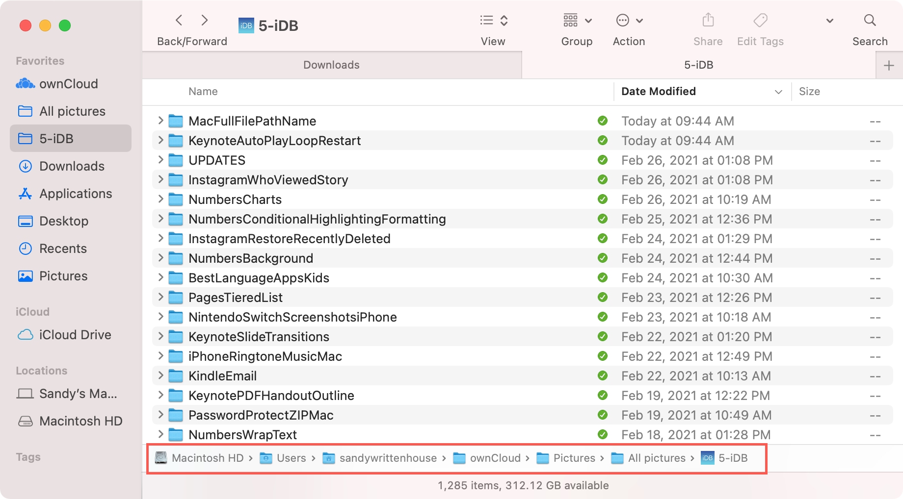903x499 pixels.
Task: Click the NumbersConditionalHighlightingFormatting folder icon
Action: 176,219
